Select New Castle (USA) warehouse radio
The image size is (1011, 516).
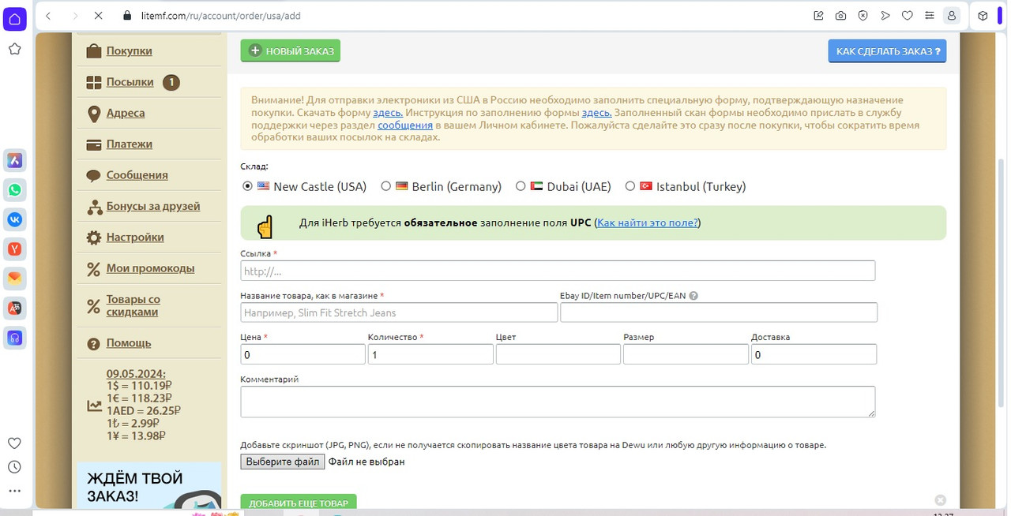pos(247,186)
